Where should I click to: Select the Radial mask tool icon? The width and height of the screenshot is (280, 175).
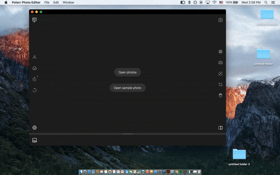click(220, 63)
